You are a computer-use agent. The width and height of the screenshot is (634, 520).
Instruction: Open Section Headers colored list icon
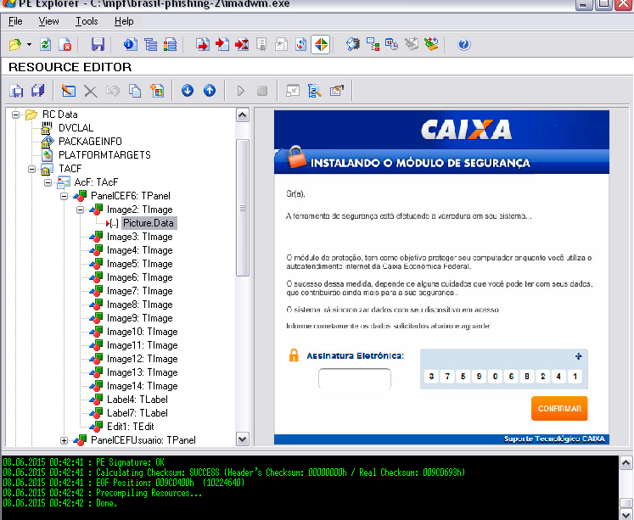click(171, 44)
